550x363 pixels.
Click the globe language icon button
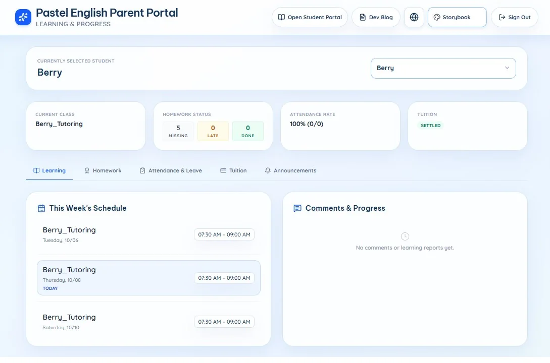tap(414, 17)
